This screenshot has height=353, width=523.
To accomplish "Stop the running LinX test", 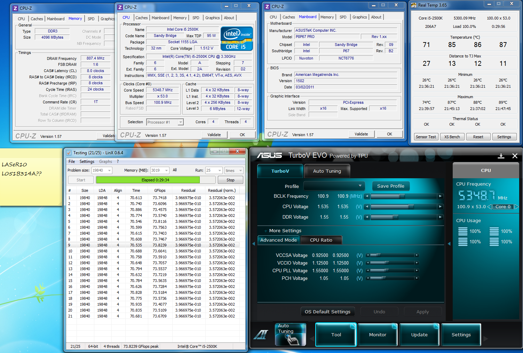I will (230, 180).
